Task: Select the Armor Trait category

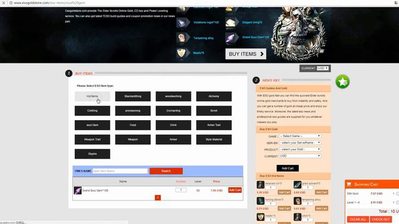Action: [x=214, y=125]
